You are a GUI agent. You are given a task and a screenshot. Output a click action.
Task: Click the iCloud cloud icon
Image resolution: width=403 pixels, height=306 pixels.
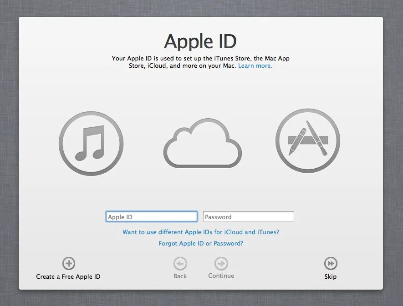point(203,143)
